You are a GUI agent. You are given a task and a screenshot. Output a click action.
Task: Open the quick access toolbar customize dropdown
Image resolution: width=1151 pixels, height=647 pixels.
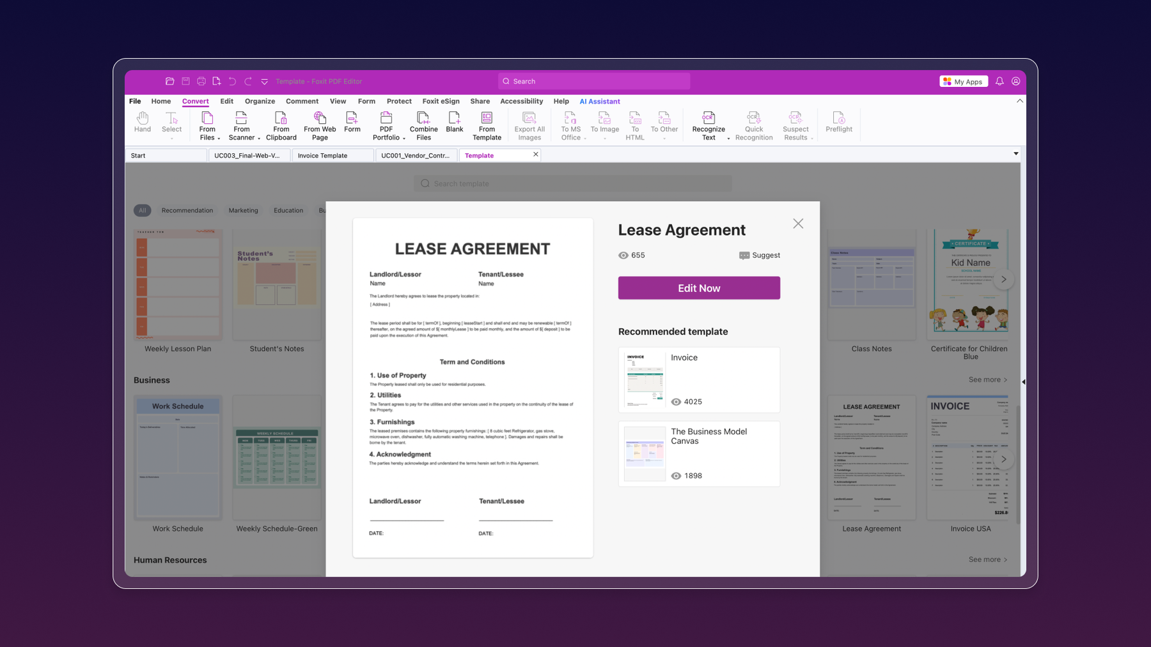pos(264,82)
